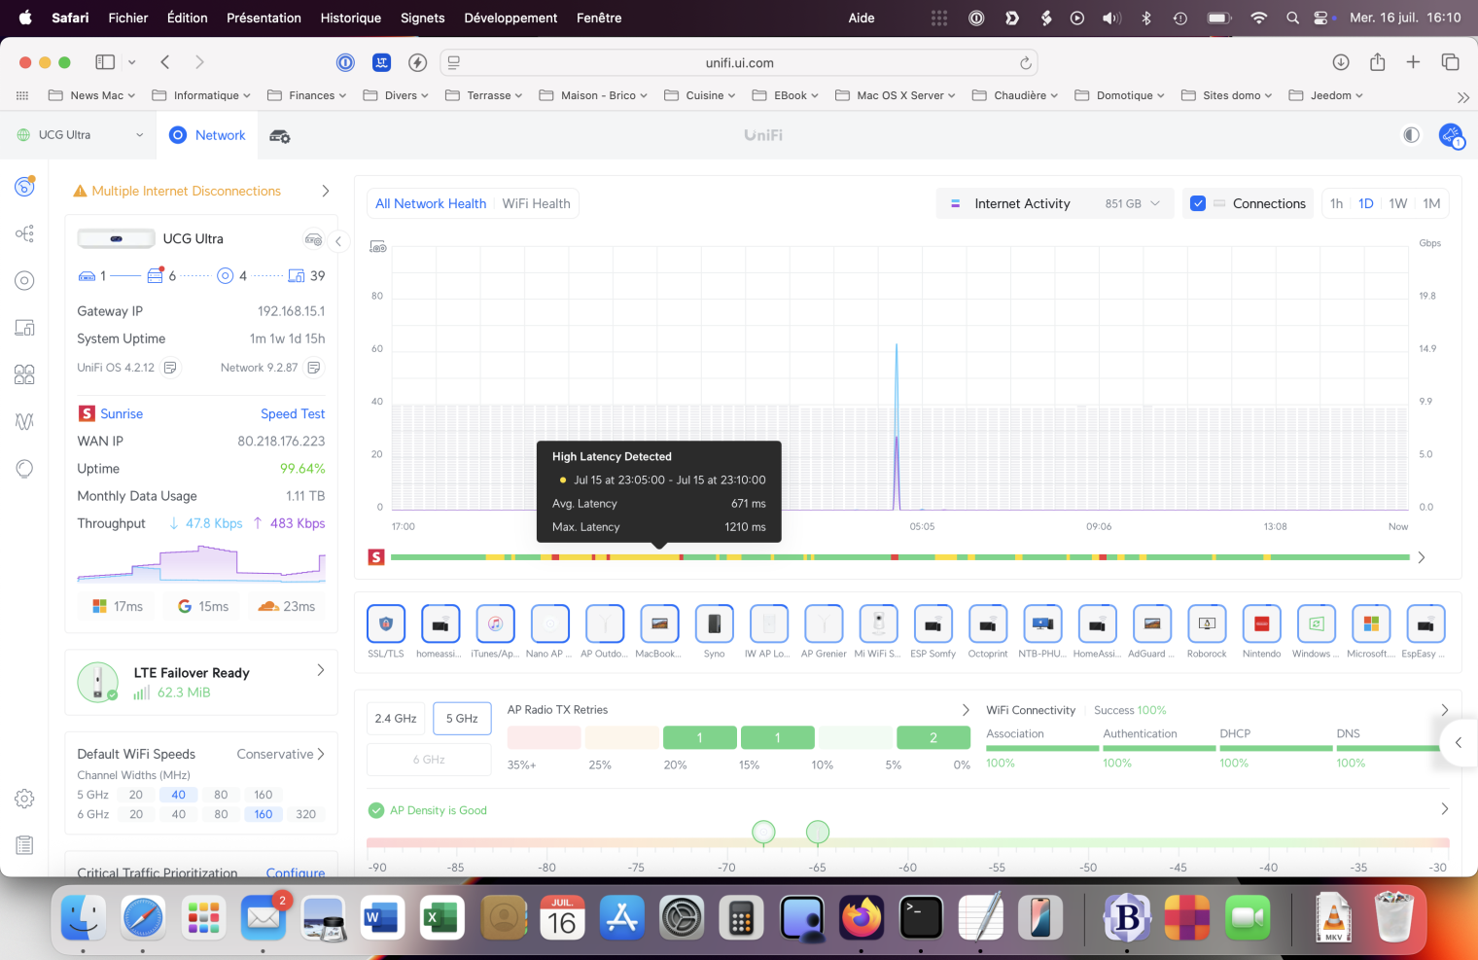The height and width of the screenshot is (960, 1478).
Task: Click the Synology client device icon
Action: [714, 624]
